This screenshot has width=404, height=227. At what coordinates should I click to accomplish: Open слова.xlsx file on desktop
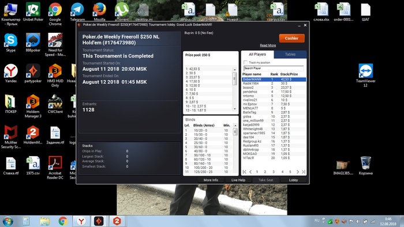[321, 12]
